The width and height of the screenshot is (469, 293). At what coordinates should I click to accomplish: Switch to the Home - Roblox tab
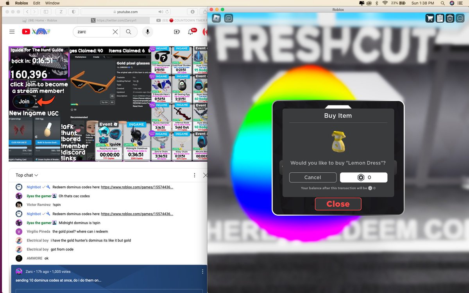coord(39,20)
